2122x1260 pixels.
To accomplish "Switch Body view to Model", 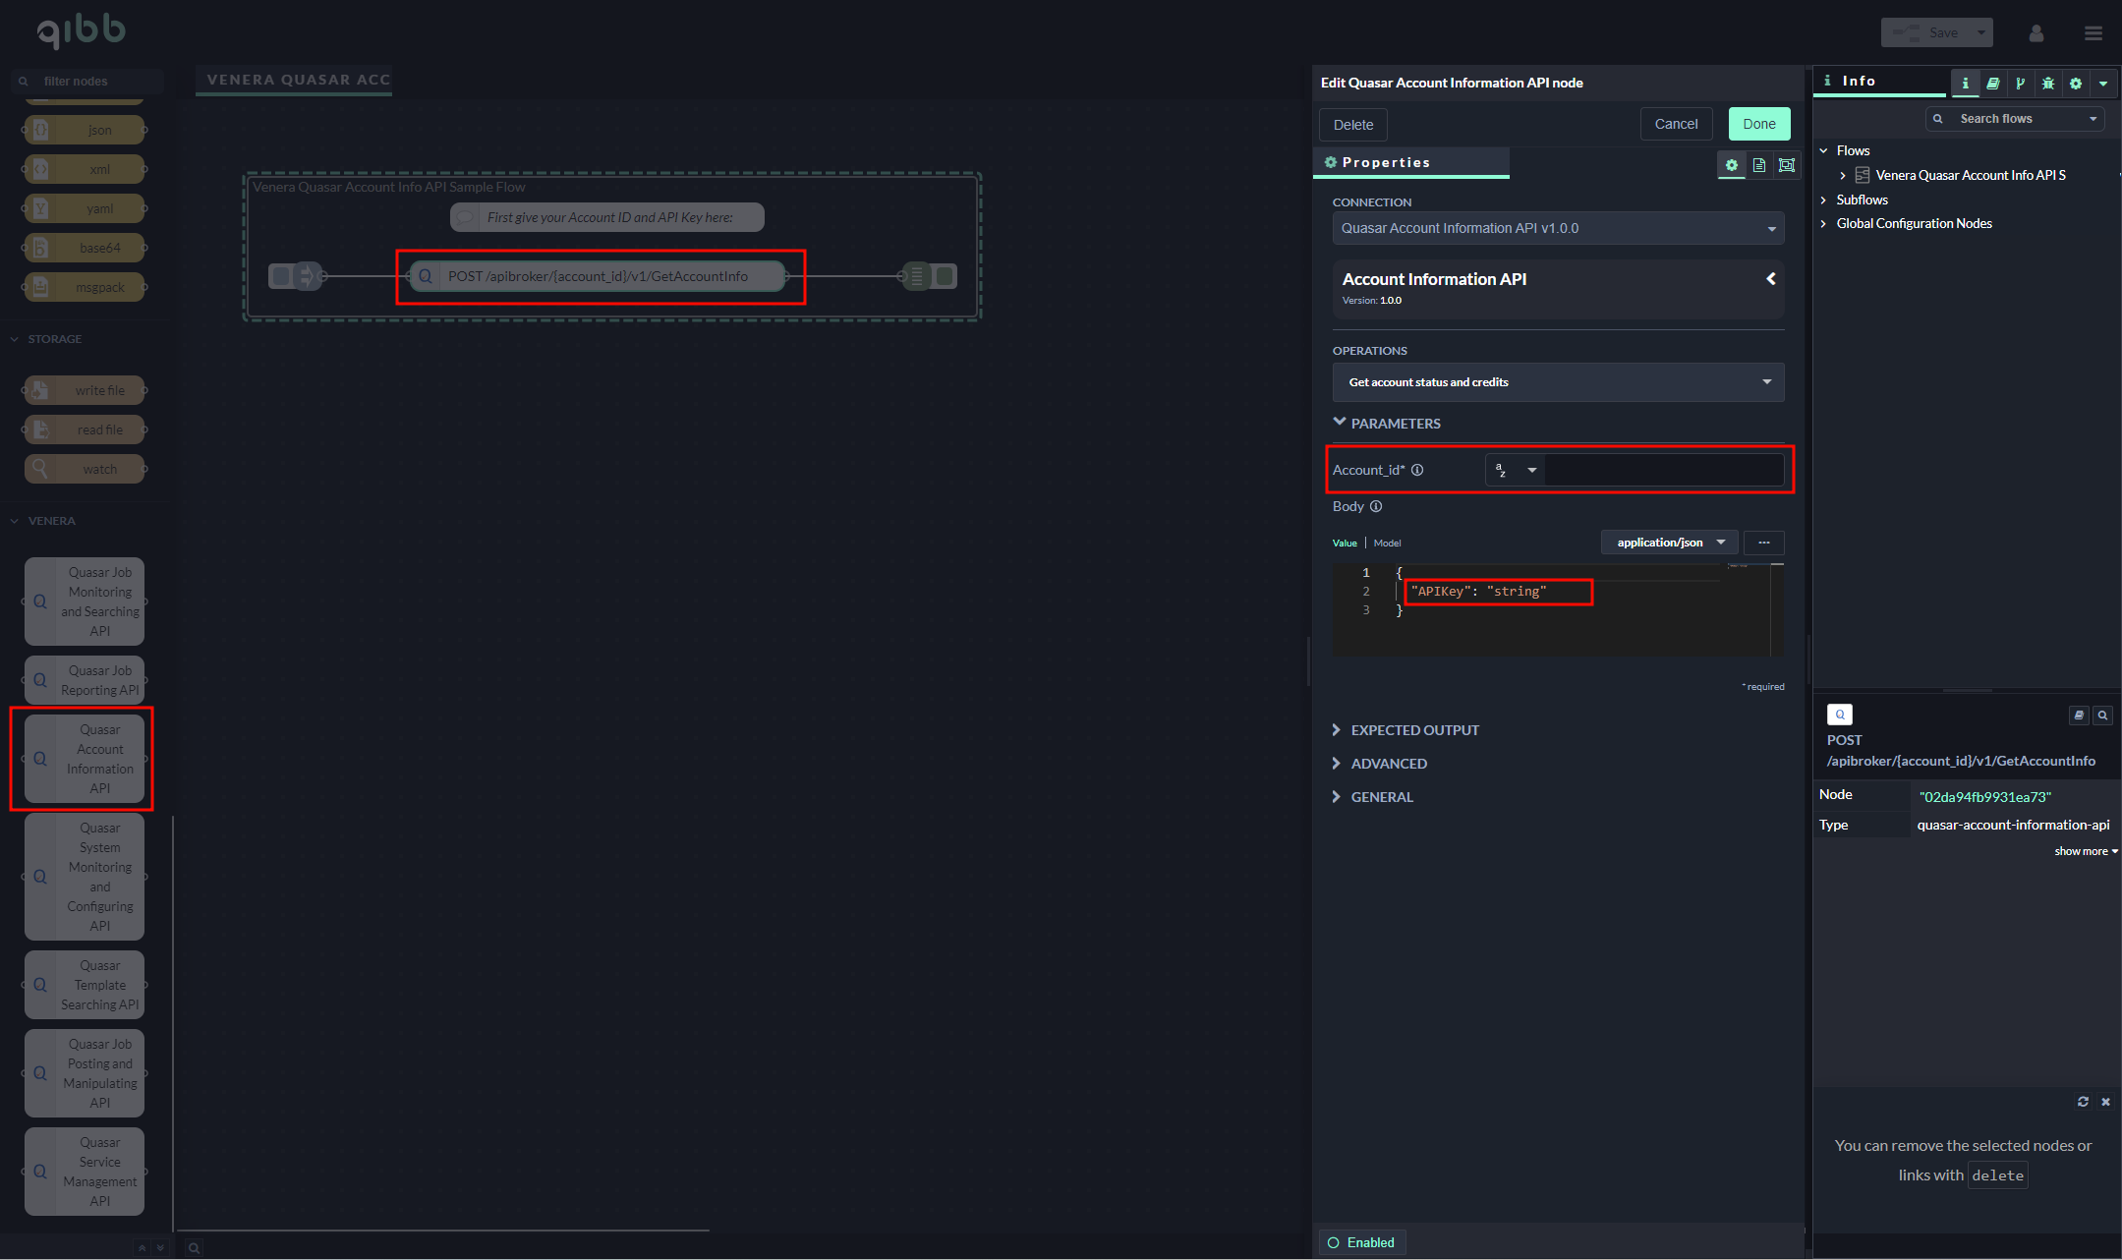I will (x=1387, y=544).
